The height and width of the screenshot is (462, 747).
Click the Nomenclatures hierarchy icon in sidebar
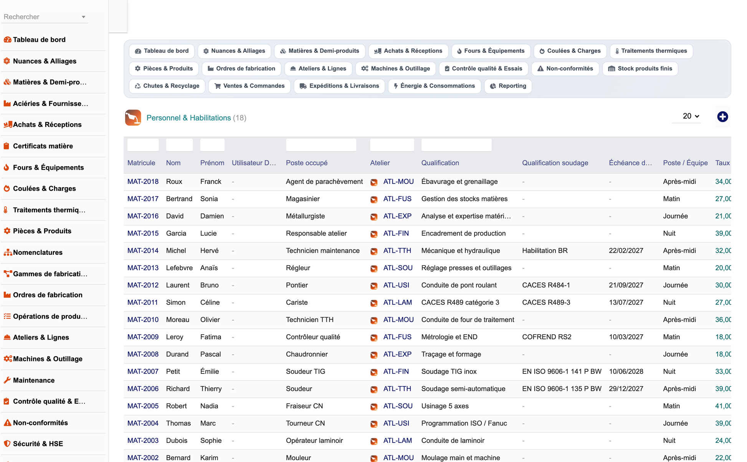[x=7, y=252]
